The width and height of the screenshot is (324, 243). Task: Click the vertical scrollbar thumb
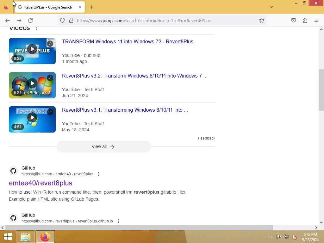[x=321, y=90]
